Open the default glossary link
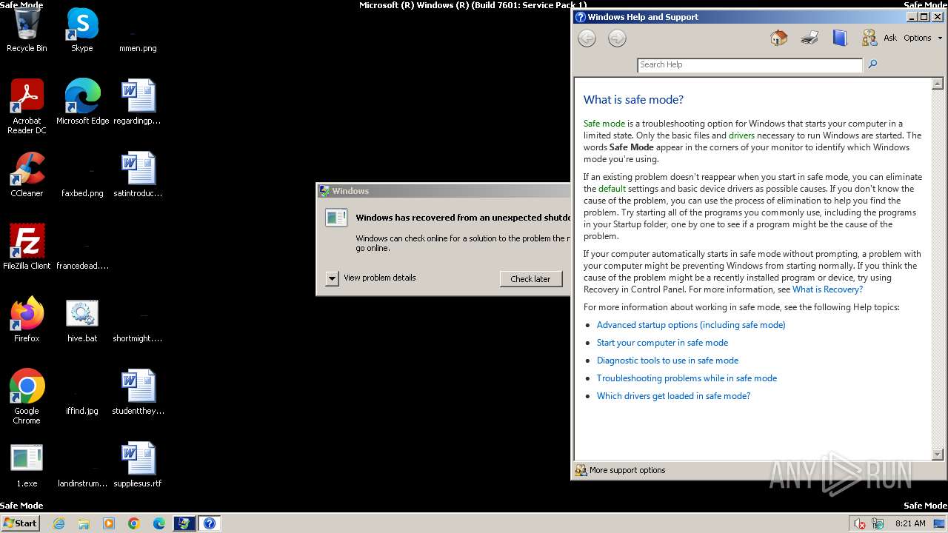 coord(612,189)
